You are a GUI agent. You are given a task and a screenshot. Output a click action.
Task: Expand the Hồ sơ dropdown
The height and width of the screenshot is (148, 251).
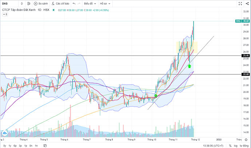coord(105,4)
